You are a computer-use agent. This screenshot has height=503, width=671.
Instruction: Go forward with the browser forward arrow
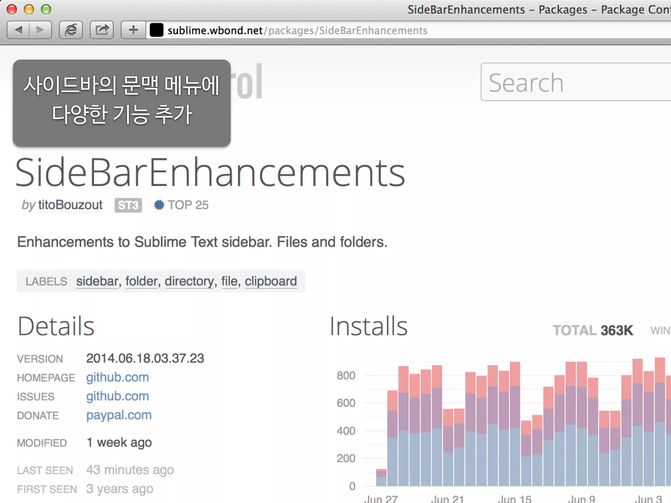point(40,30)
